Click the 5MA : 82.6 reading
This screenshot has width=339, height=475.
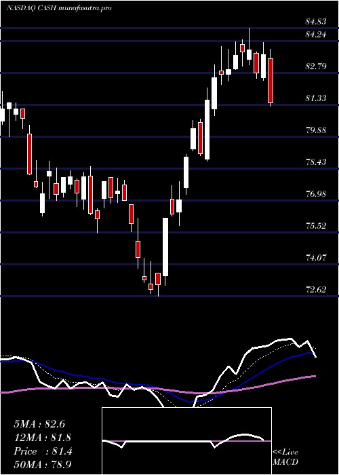[x=39, y=424]
